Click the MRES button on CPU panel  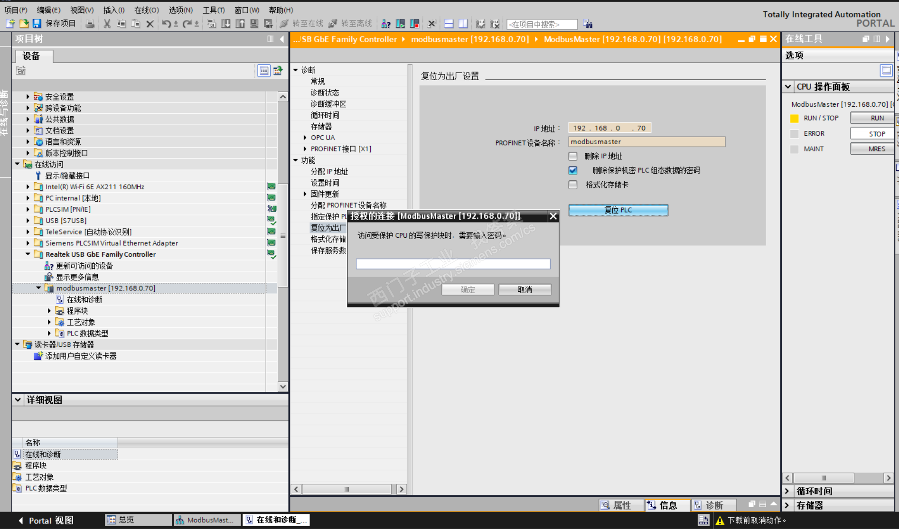coord(873,149)
